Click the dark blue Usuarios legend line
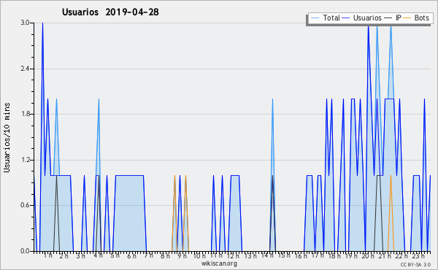This screenshot has height=270, width=438. 346,18
